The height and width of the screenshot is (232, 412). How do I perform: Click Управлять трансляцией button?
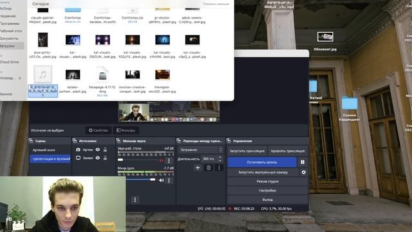click(288, 151)
